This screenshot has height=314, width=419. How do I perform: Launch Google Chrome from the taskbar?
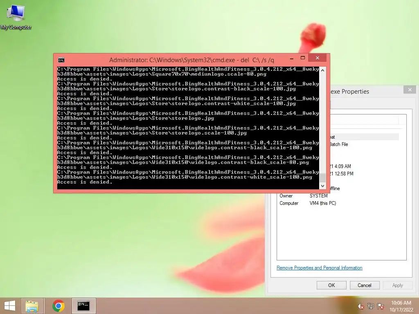click(x=59, y=306)
